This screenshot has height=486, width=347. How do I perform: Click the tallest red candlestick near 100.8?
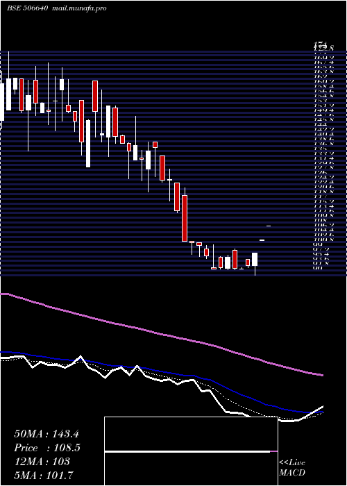[x=185, y=218]
